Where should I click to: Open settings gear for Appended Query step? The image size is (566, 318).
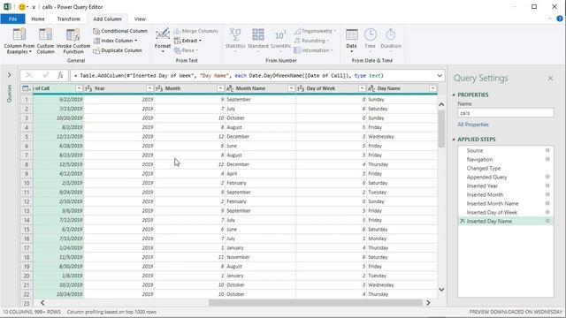(547, 177)
